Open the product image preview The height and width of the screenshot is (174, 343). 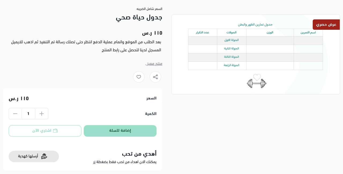[x=256, y=54]
